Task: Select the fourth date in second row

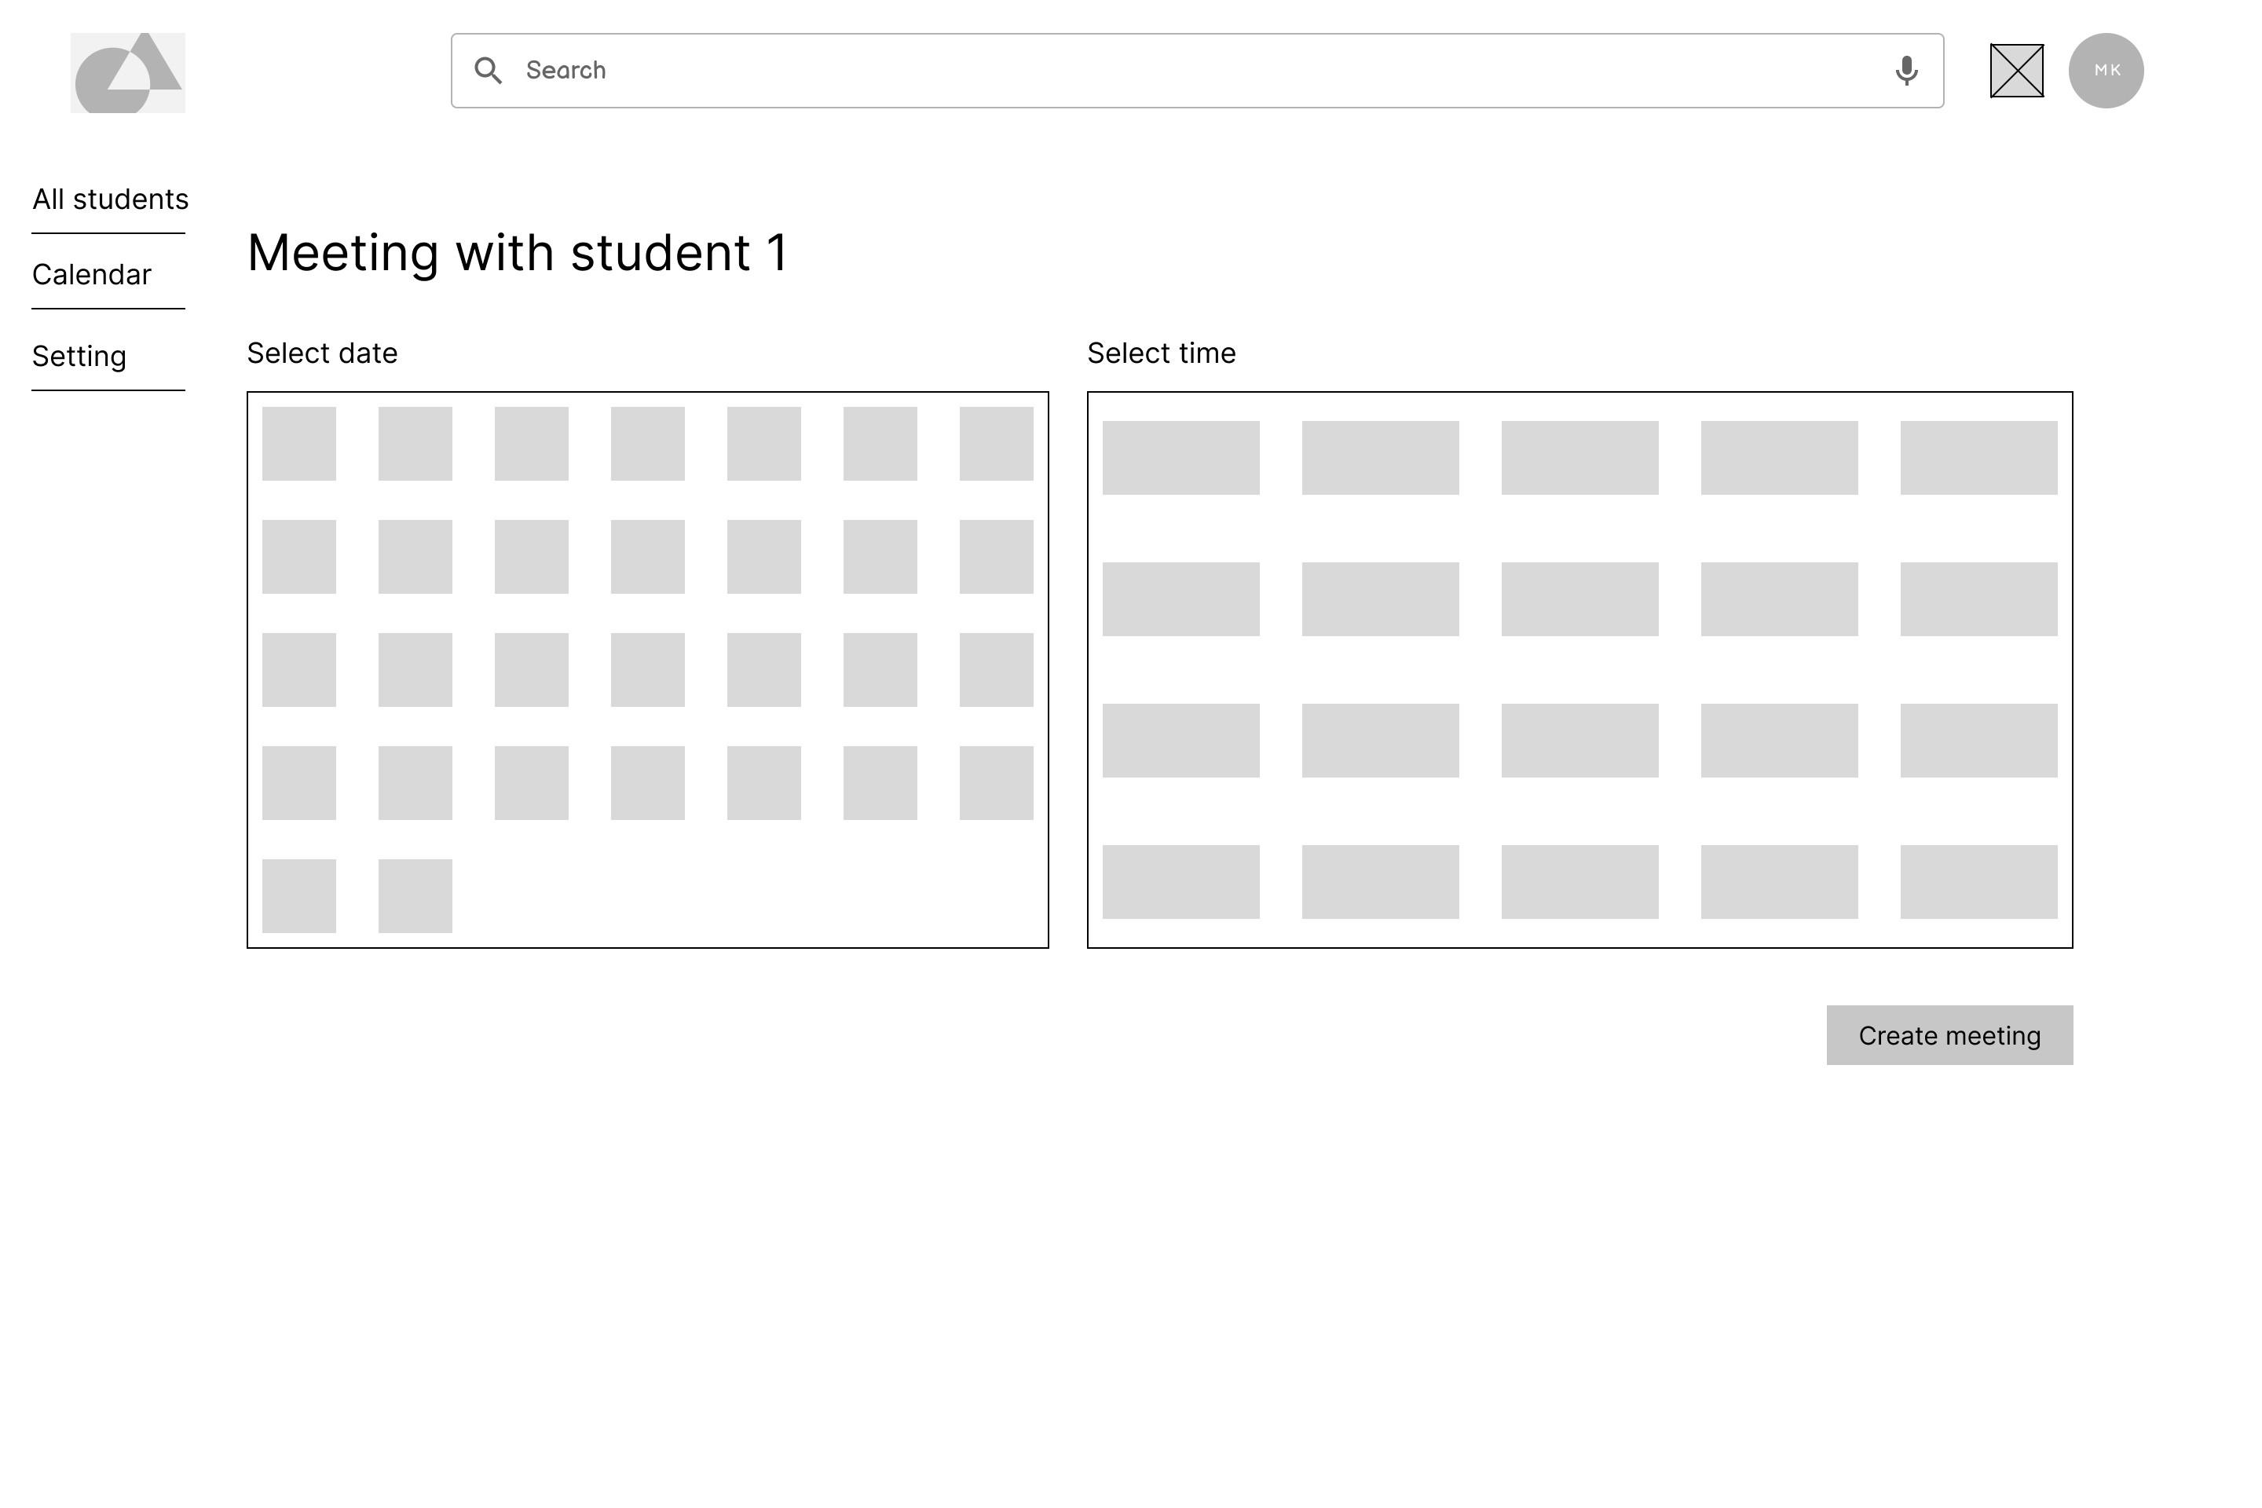Action: coord(647,557)
